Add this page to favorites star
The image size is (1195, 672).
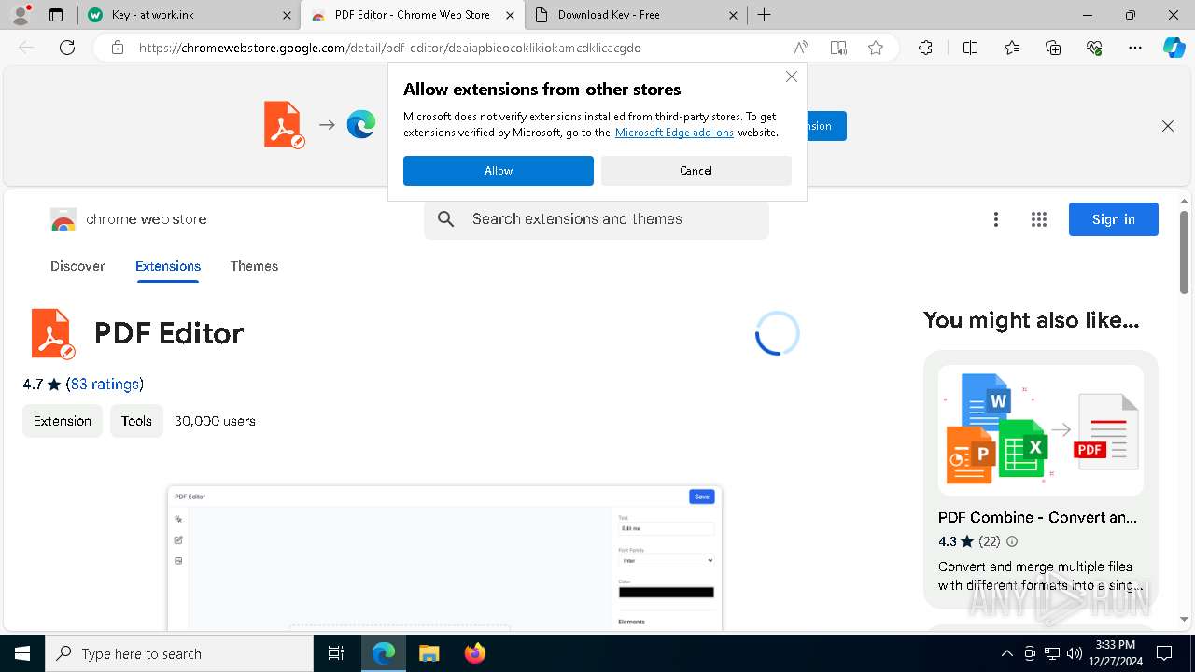[x=876, y=48]
